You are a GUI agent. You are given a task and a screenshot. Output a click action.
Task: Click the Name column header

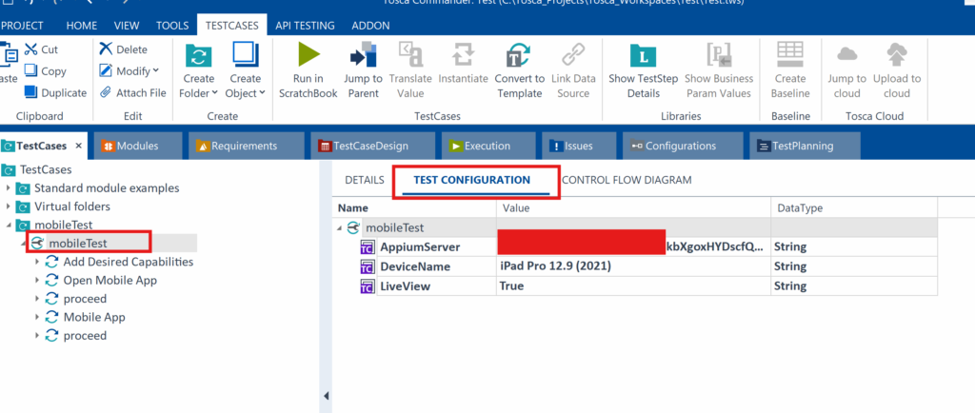pyautogui.click(x=415, y=208)
